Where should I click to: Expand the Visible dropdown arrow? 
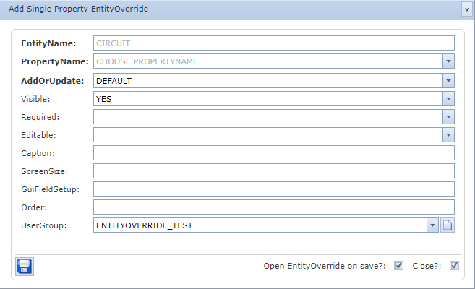click(x=448, y=98)
